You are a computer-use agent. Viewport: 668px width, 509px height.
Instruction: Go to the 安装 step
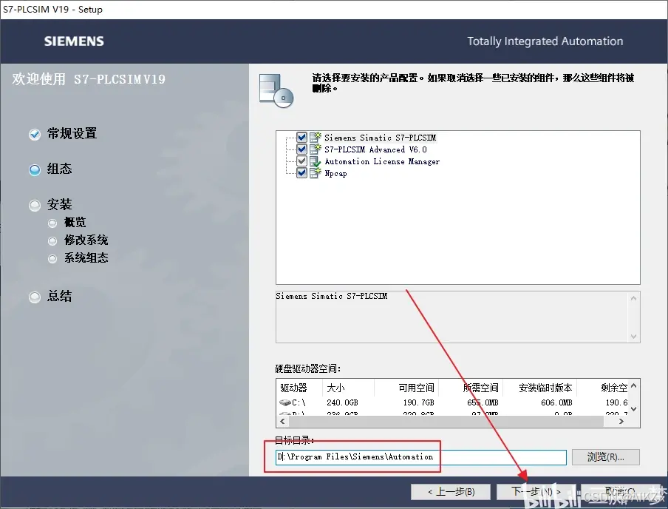click(x=60, y=204)
